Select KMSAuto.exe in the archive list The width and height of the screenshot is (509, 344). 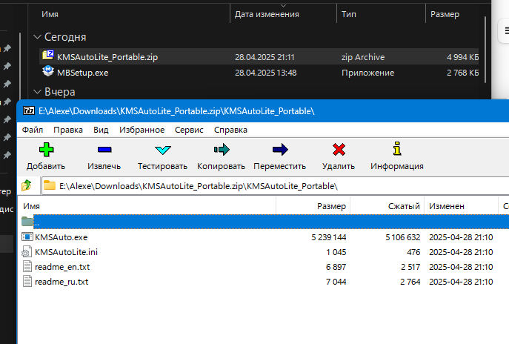click(61, 237)
